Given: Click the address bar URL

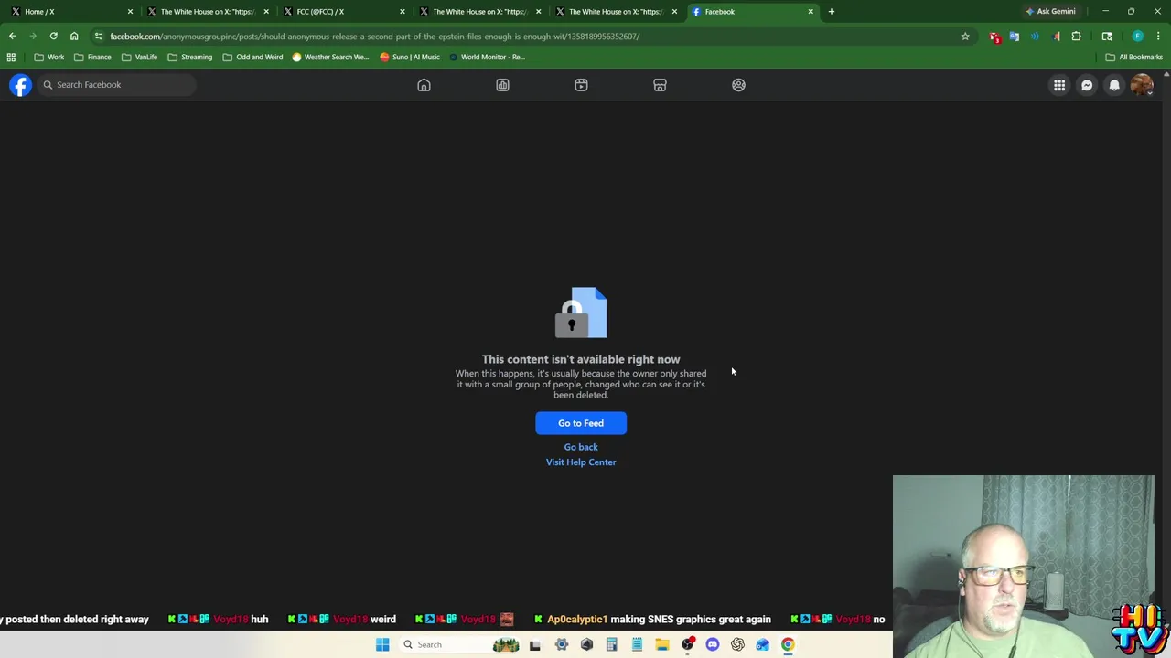Looking at the screenshot, I should (x=375, y=37).
